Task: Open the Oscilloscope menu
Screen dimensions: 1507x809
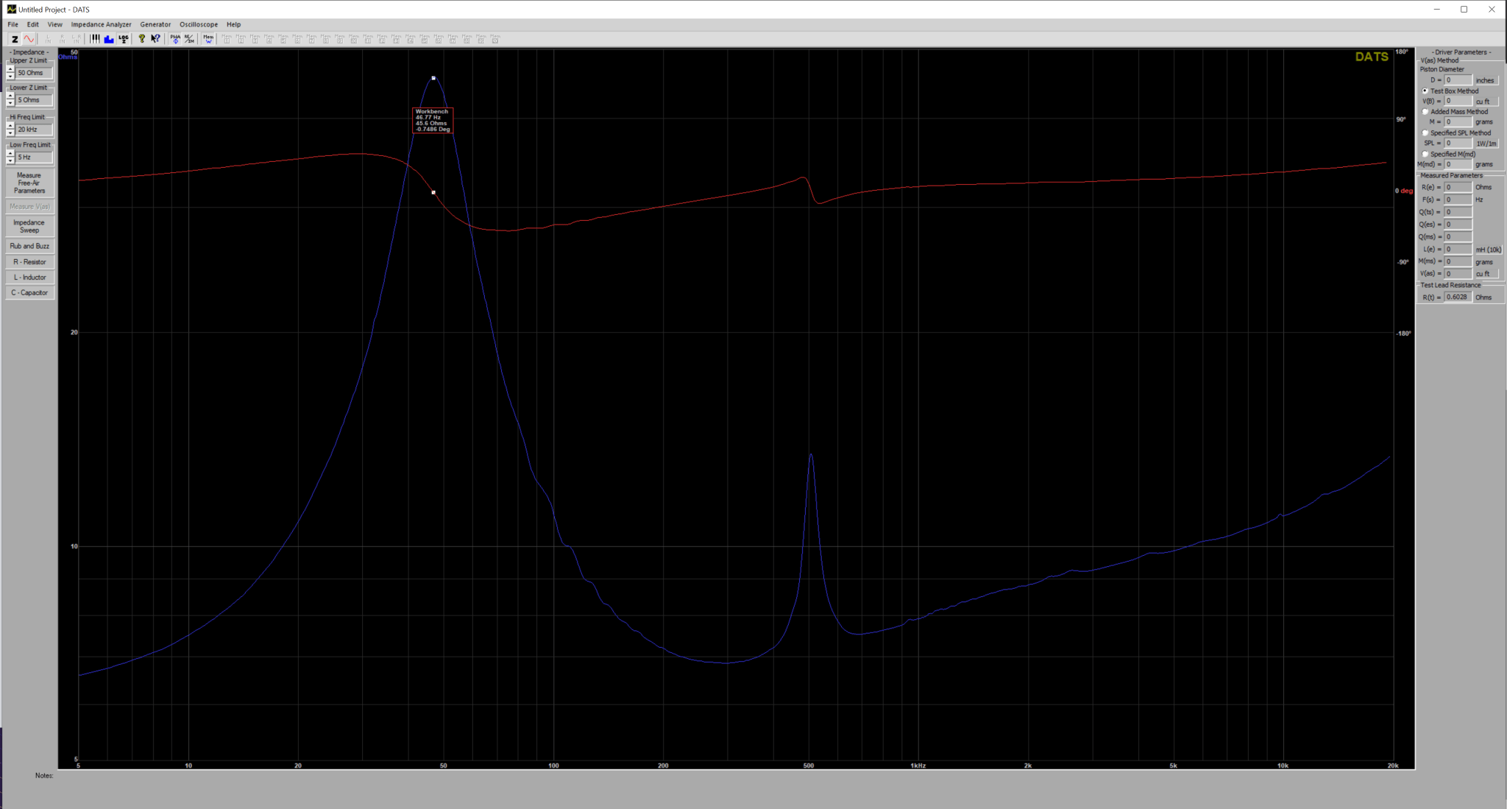Action: [199, 24]
